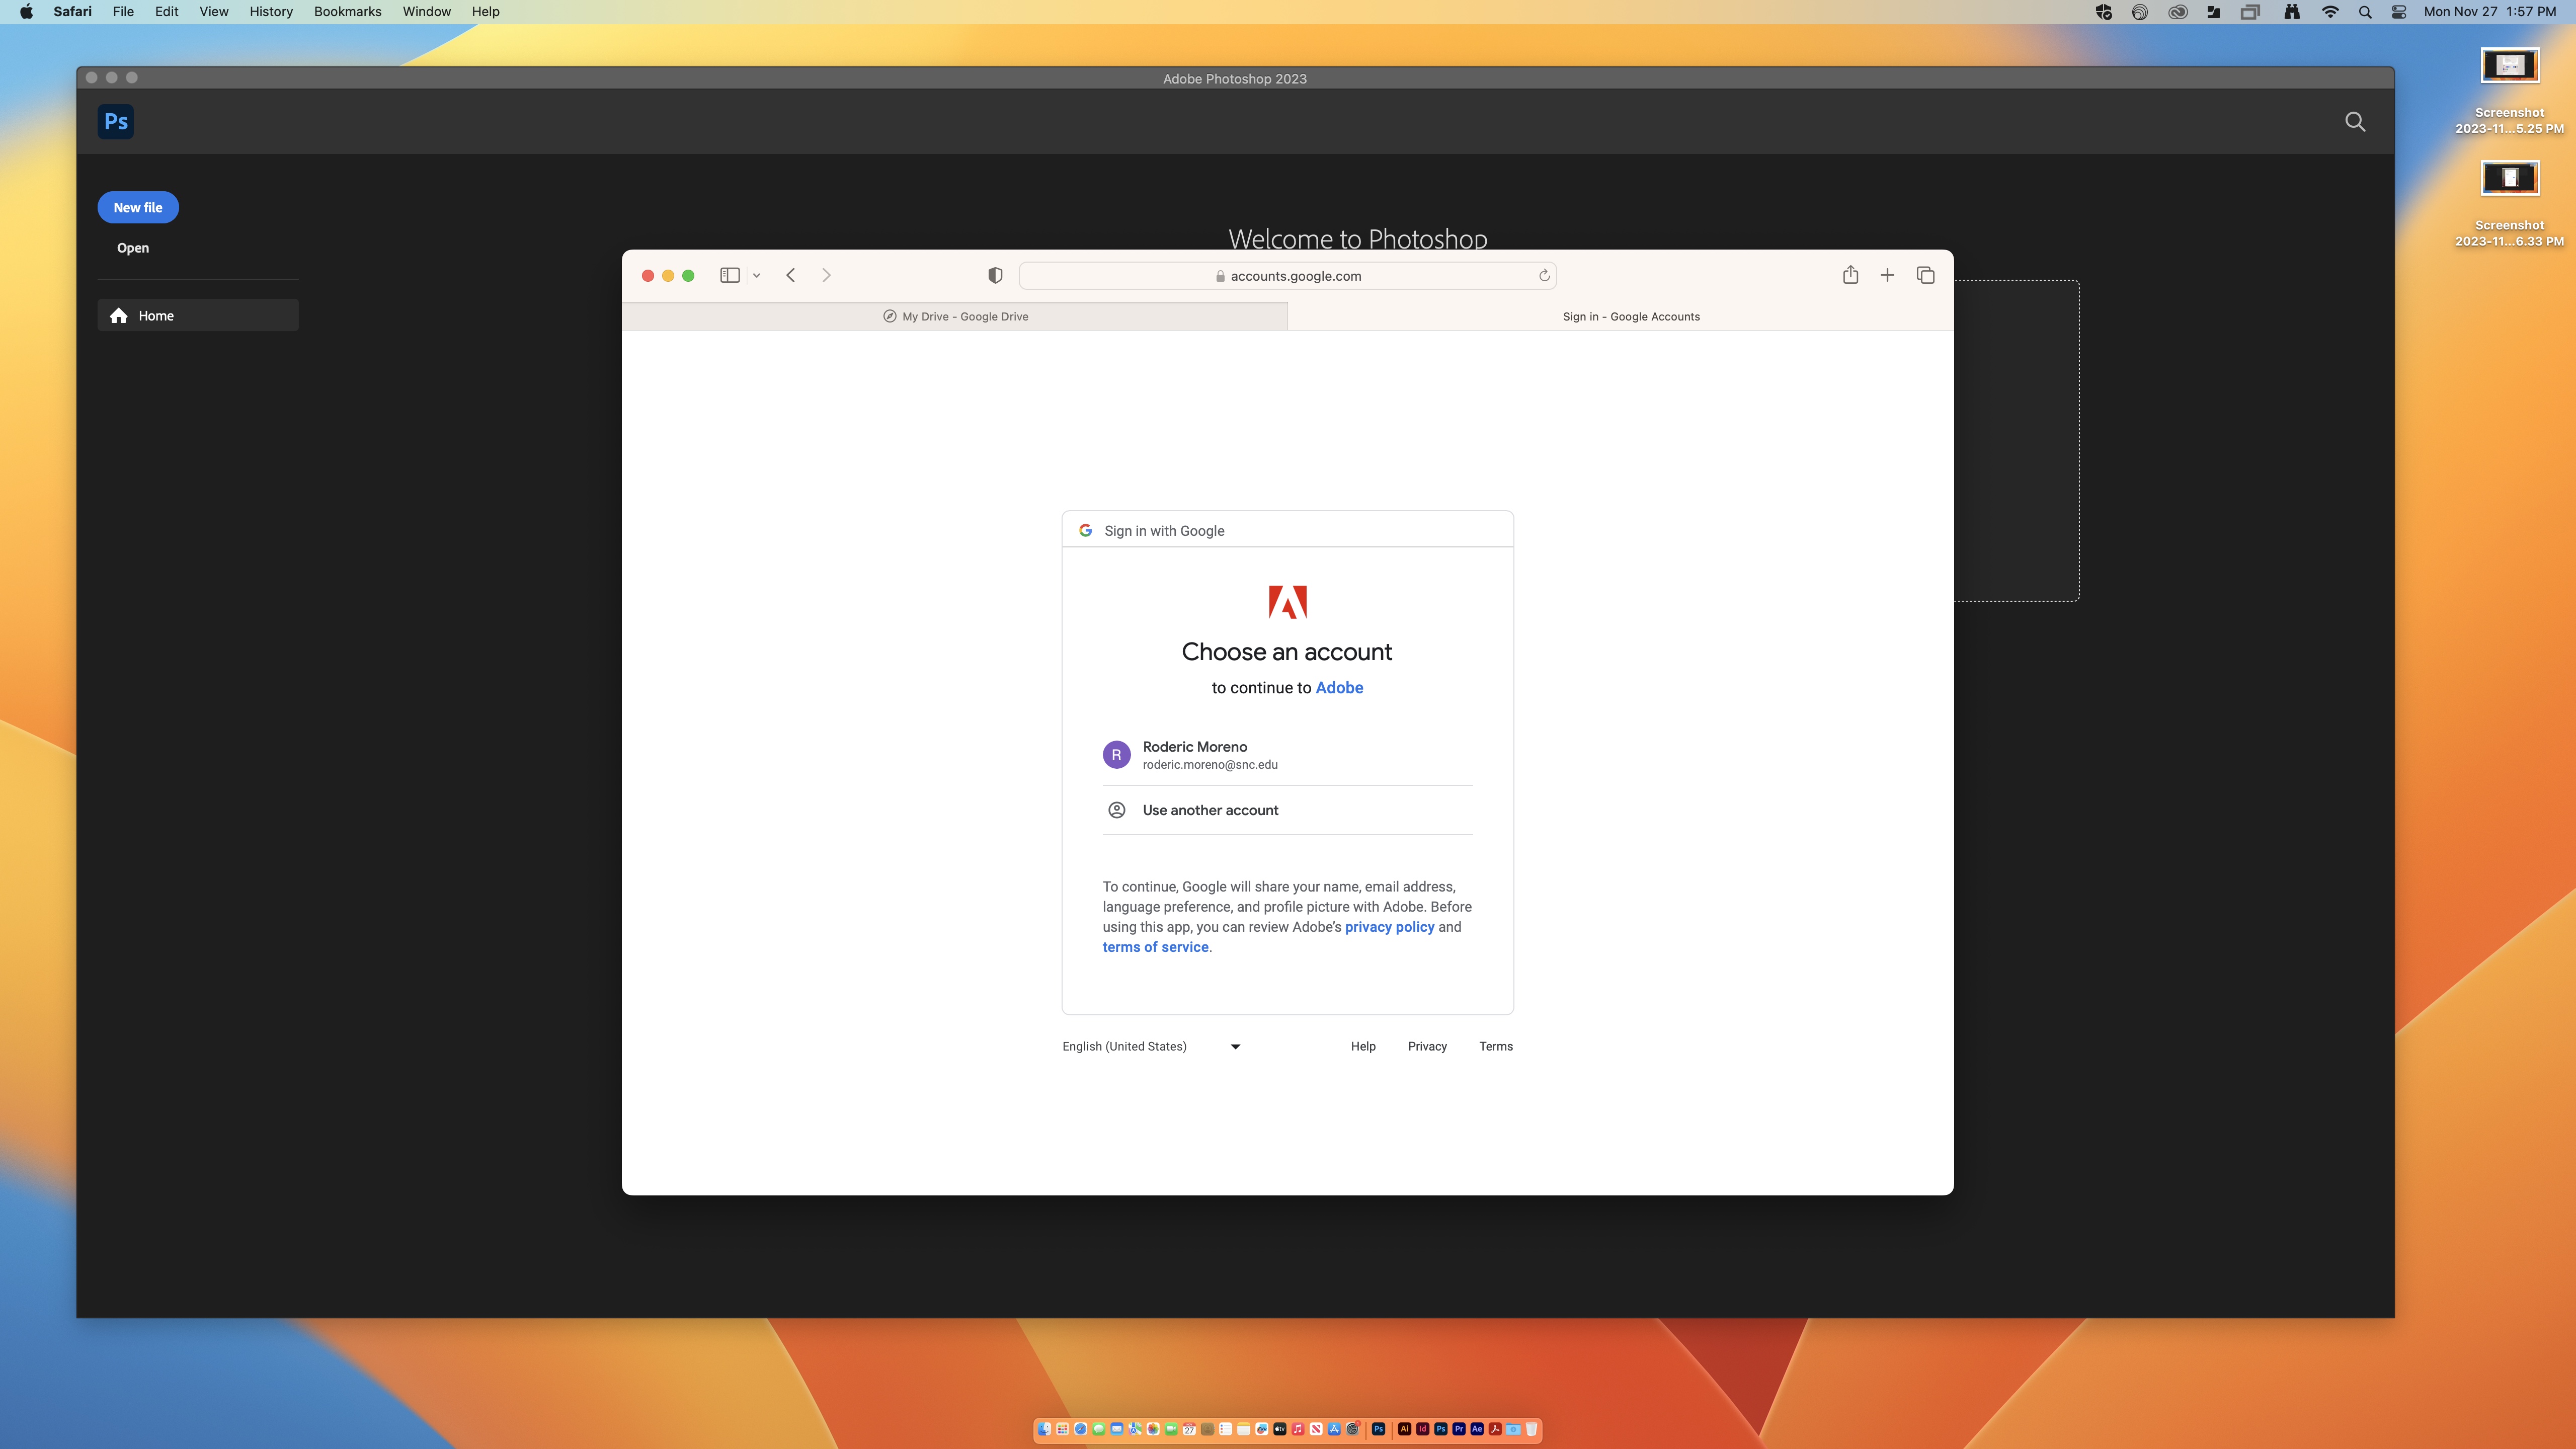2576x1449 pixels.
Task: Open Spotlight search from the menu bar
Action: [2366, 12]
